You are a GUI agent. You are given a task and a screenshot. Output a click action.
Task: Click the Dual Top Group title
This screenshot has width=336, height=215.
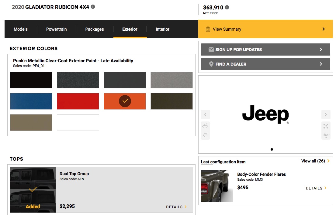coord(74,174)
